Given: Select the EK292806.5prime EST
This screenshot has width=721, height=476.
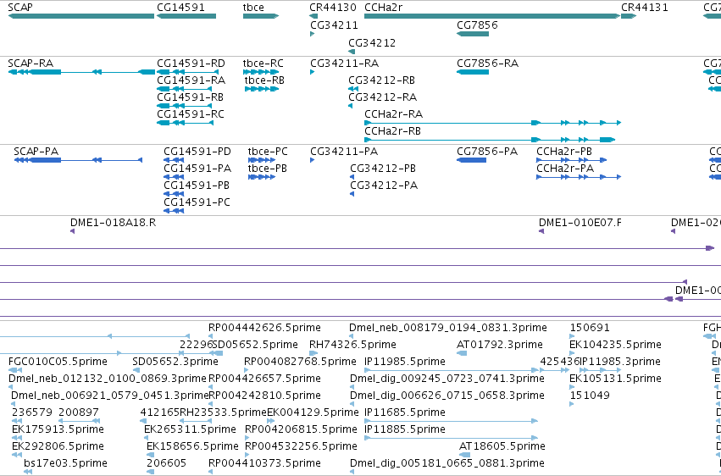Looking at the screenshot, I should (17, 456).
